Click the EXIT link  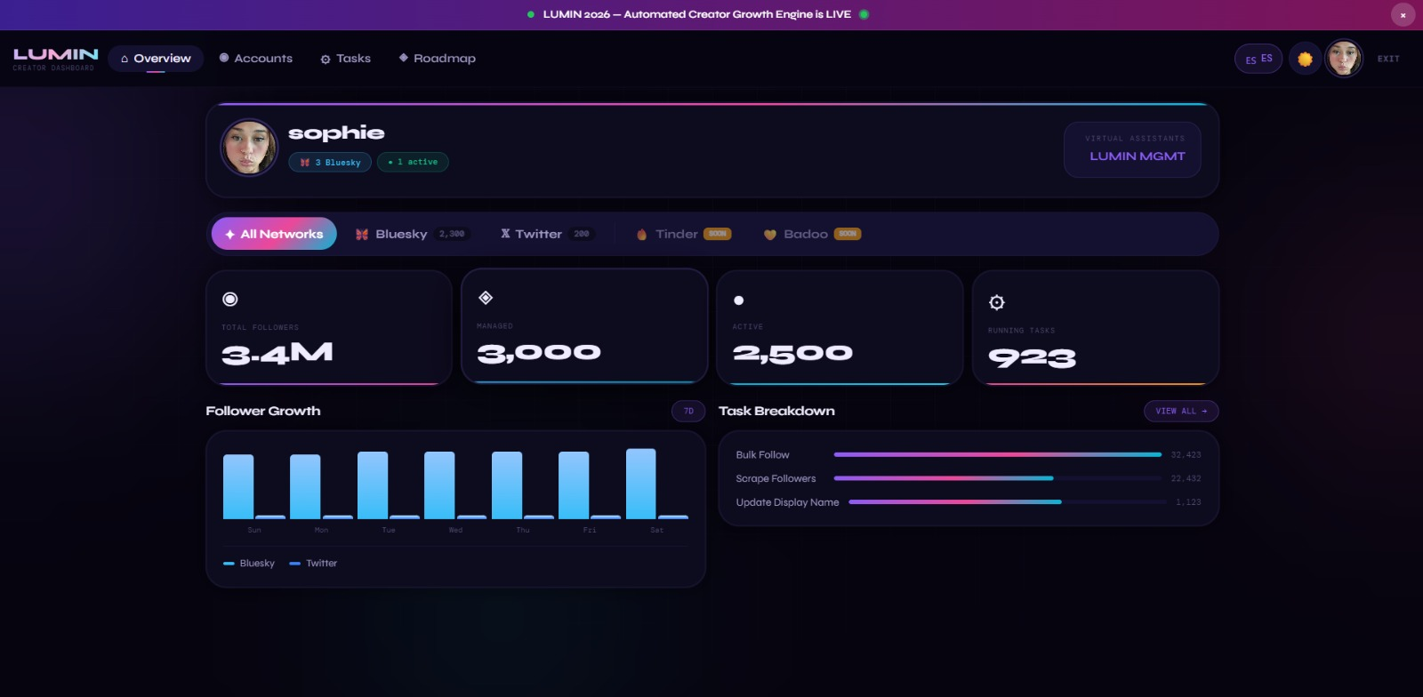pos(1388,59)
